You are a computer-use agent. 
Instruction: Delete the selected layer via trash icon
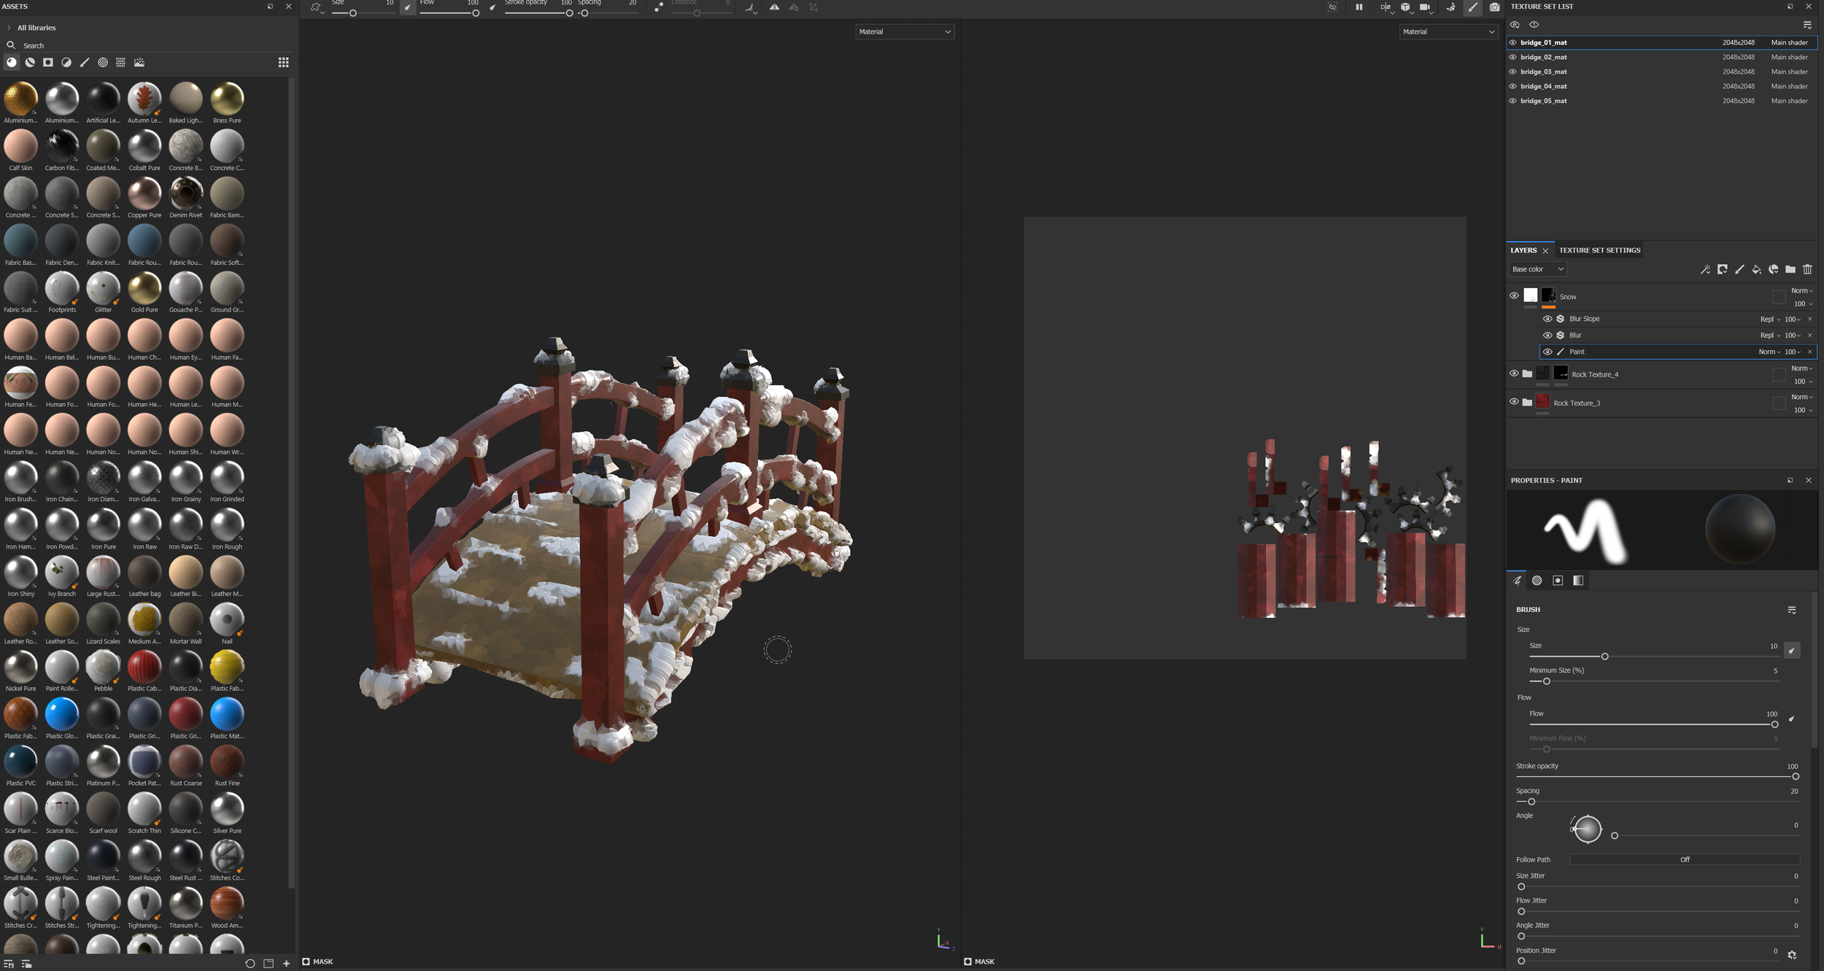[x=1807, y=269]
